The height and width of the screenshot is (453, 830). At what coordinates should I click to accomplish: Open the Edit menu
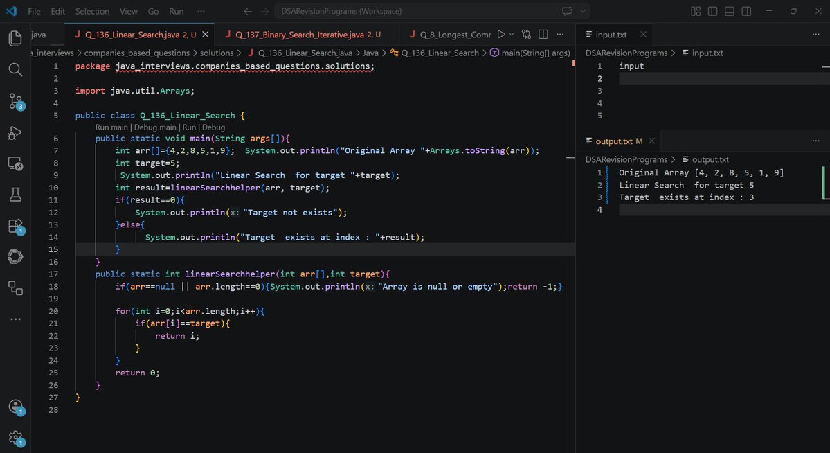57,11
